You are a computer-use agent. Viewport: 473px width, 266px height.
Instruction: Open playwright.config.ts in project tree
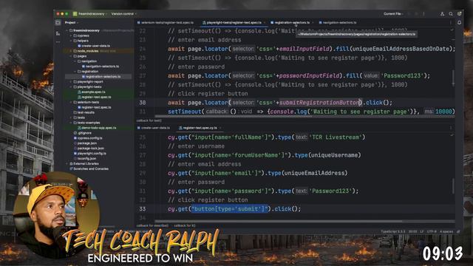[x=90, y=154]
